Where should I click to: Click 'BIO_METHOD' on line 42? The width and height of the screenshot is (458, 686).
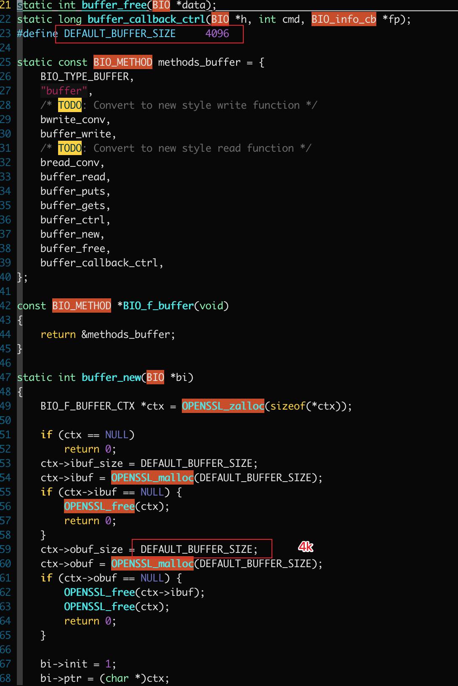pos(82,306)
